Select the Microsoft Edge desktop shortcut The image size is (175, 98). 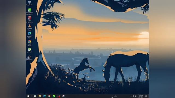[30, 35]
